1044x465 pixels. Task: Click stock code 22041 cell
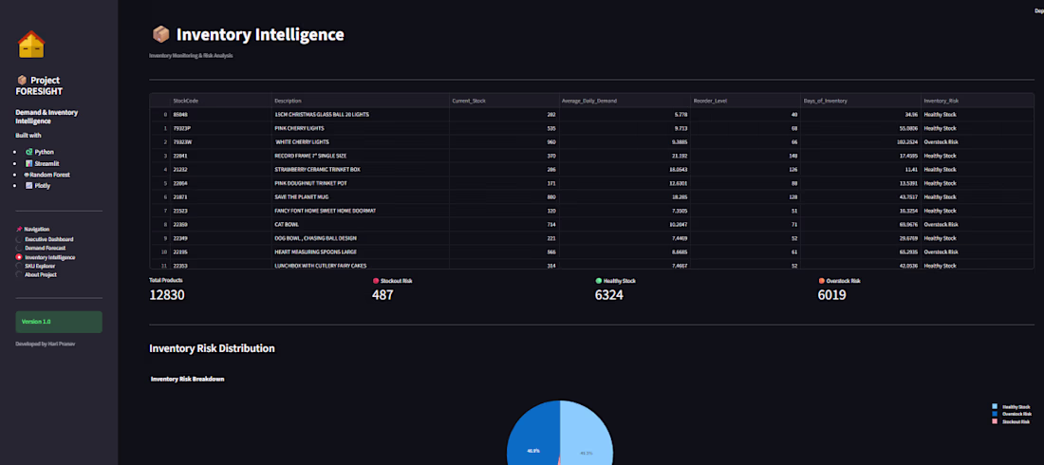click(220, 156)
